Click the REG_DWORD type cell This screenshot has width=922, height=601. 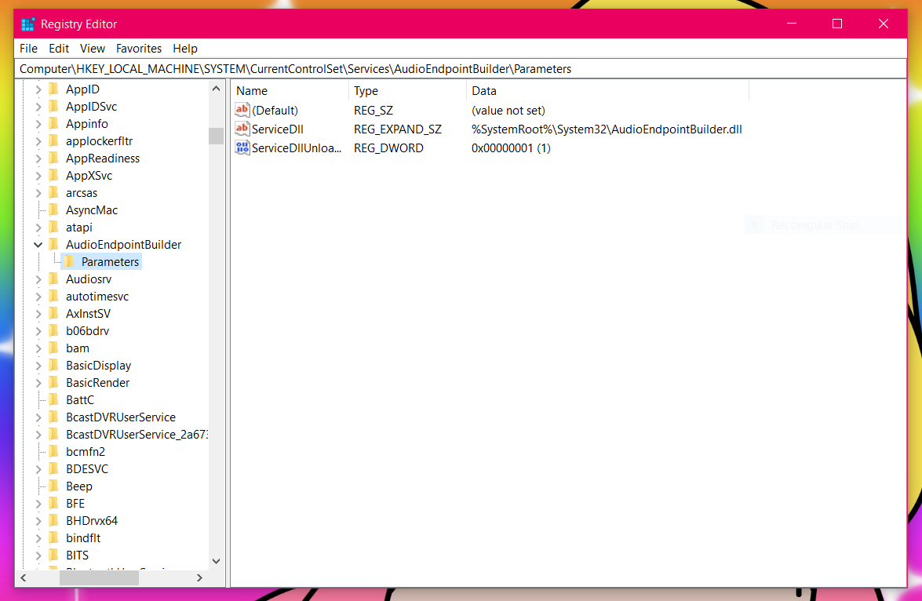pos(388,148)
